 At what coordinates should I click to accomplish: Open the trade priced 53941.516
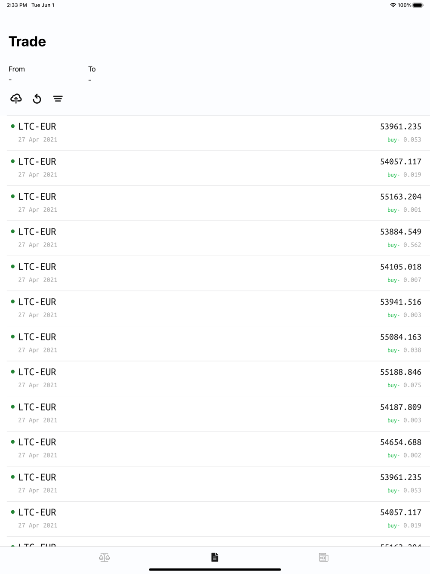pos(218,309)
